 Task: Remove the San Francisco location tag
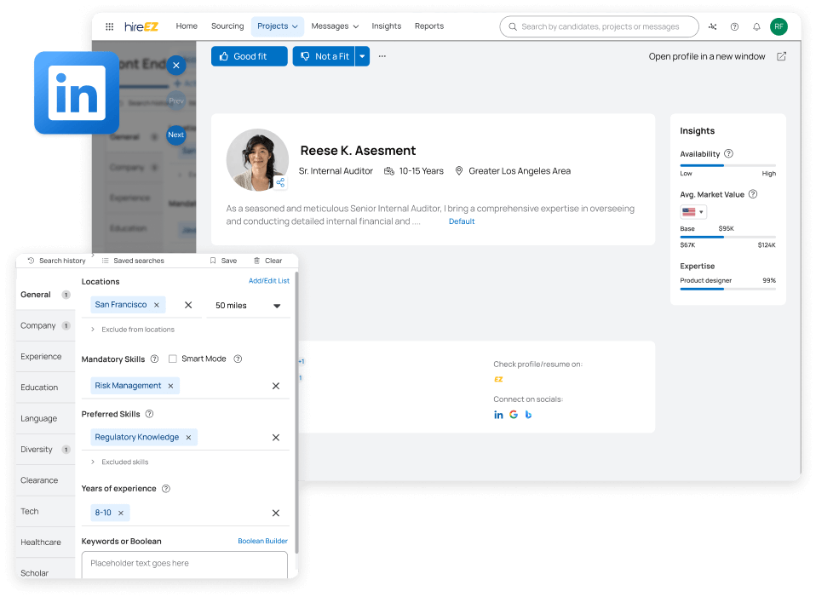click(156, 305)
